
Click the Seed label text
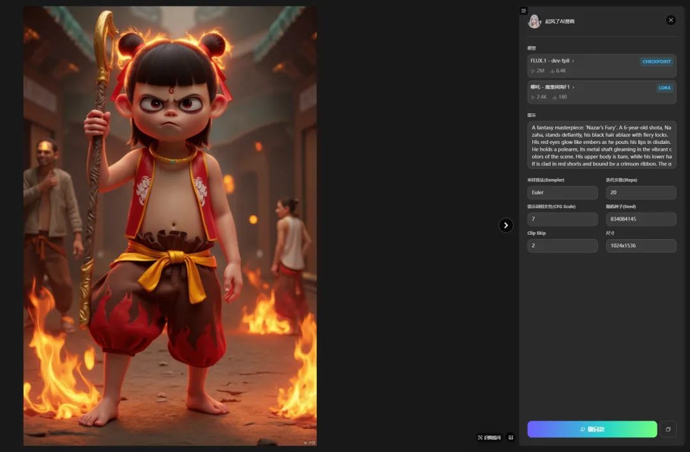(x=620, y=206)
